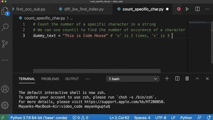Split the editor to the right
The width and height of the screenshot is (213, 120).
coord(197,9)
